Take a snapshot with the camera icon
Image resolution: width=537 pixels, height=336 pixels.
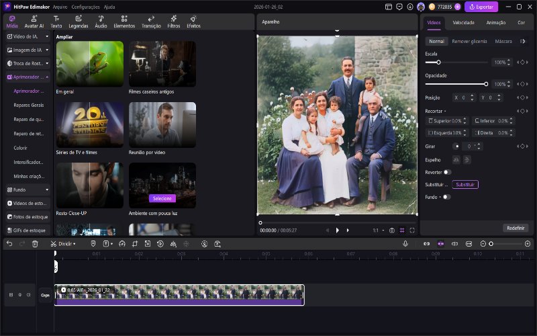[392, 230]
